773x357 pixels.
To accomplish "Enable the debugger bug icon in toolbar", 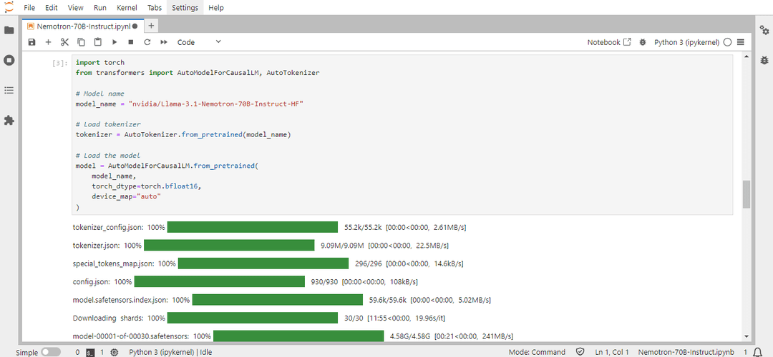I will point(642,42).
